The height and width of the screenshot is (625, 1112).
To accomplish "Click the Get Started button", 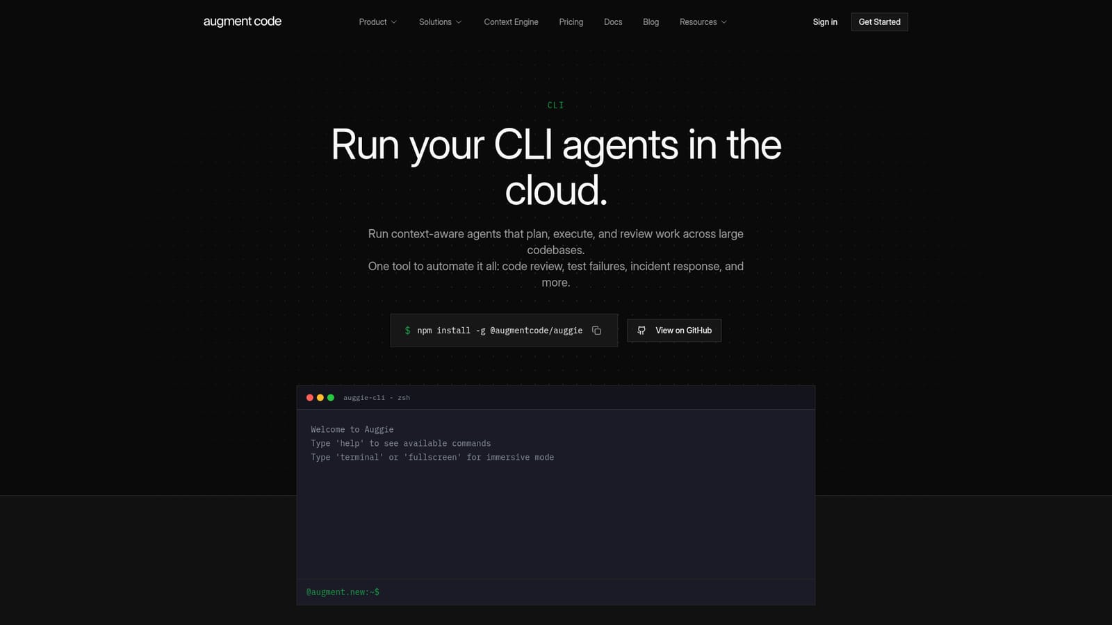I will click(879, 22).
